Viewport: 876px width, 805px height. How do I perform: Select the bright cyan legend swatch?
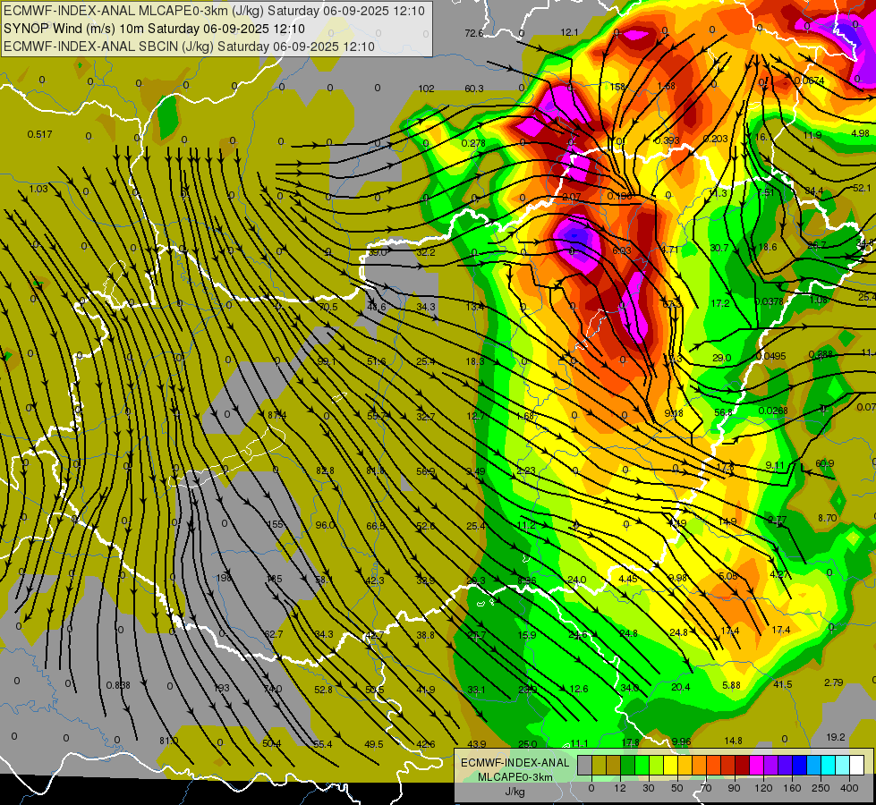pos(828,765)
